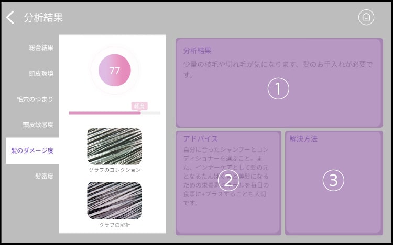
Task: Open the グラフのコレクション hair thumbnail
Action: coord(115,146)
